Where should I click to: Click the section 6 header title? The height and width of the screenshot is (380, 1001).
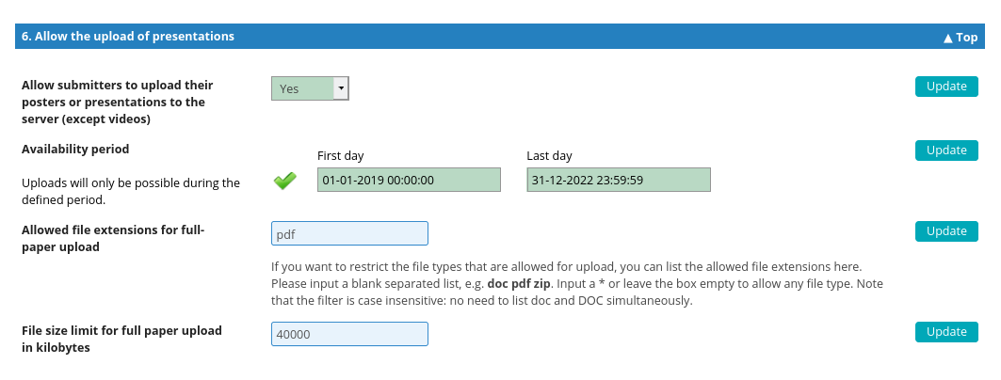coord(128,37)
